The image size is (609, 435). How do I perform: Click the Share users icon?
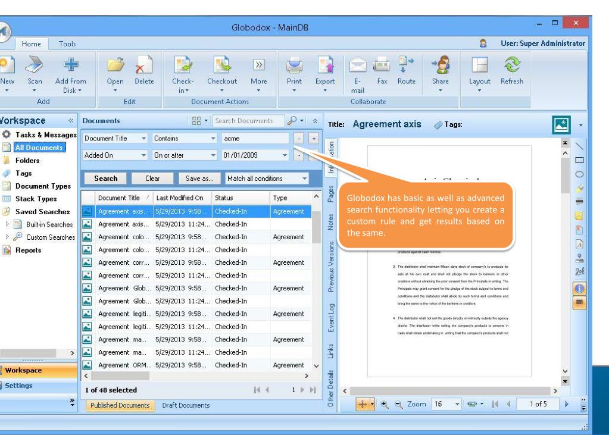[441, 65]
